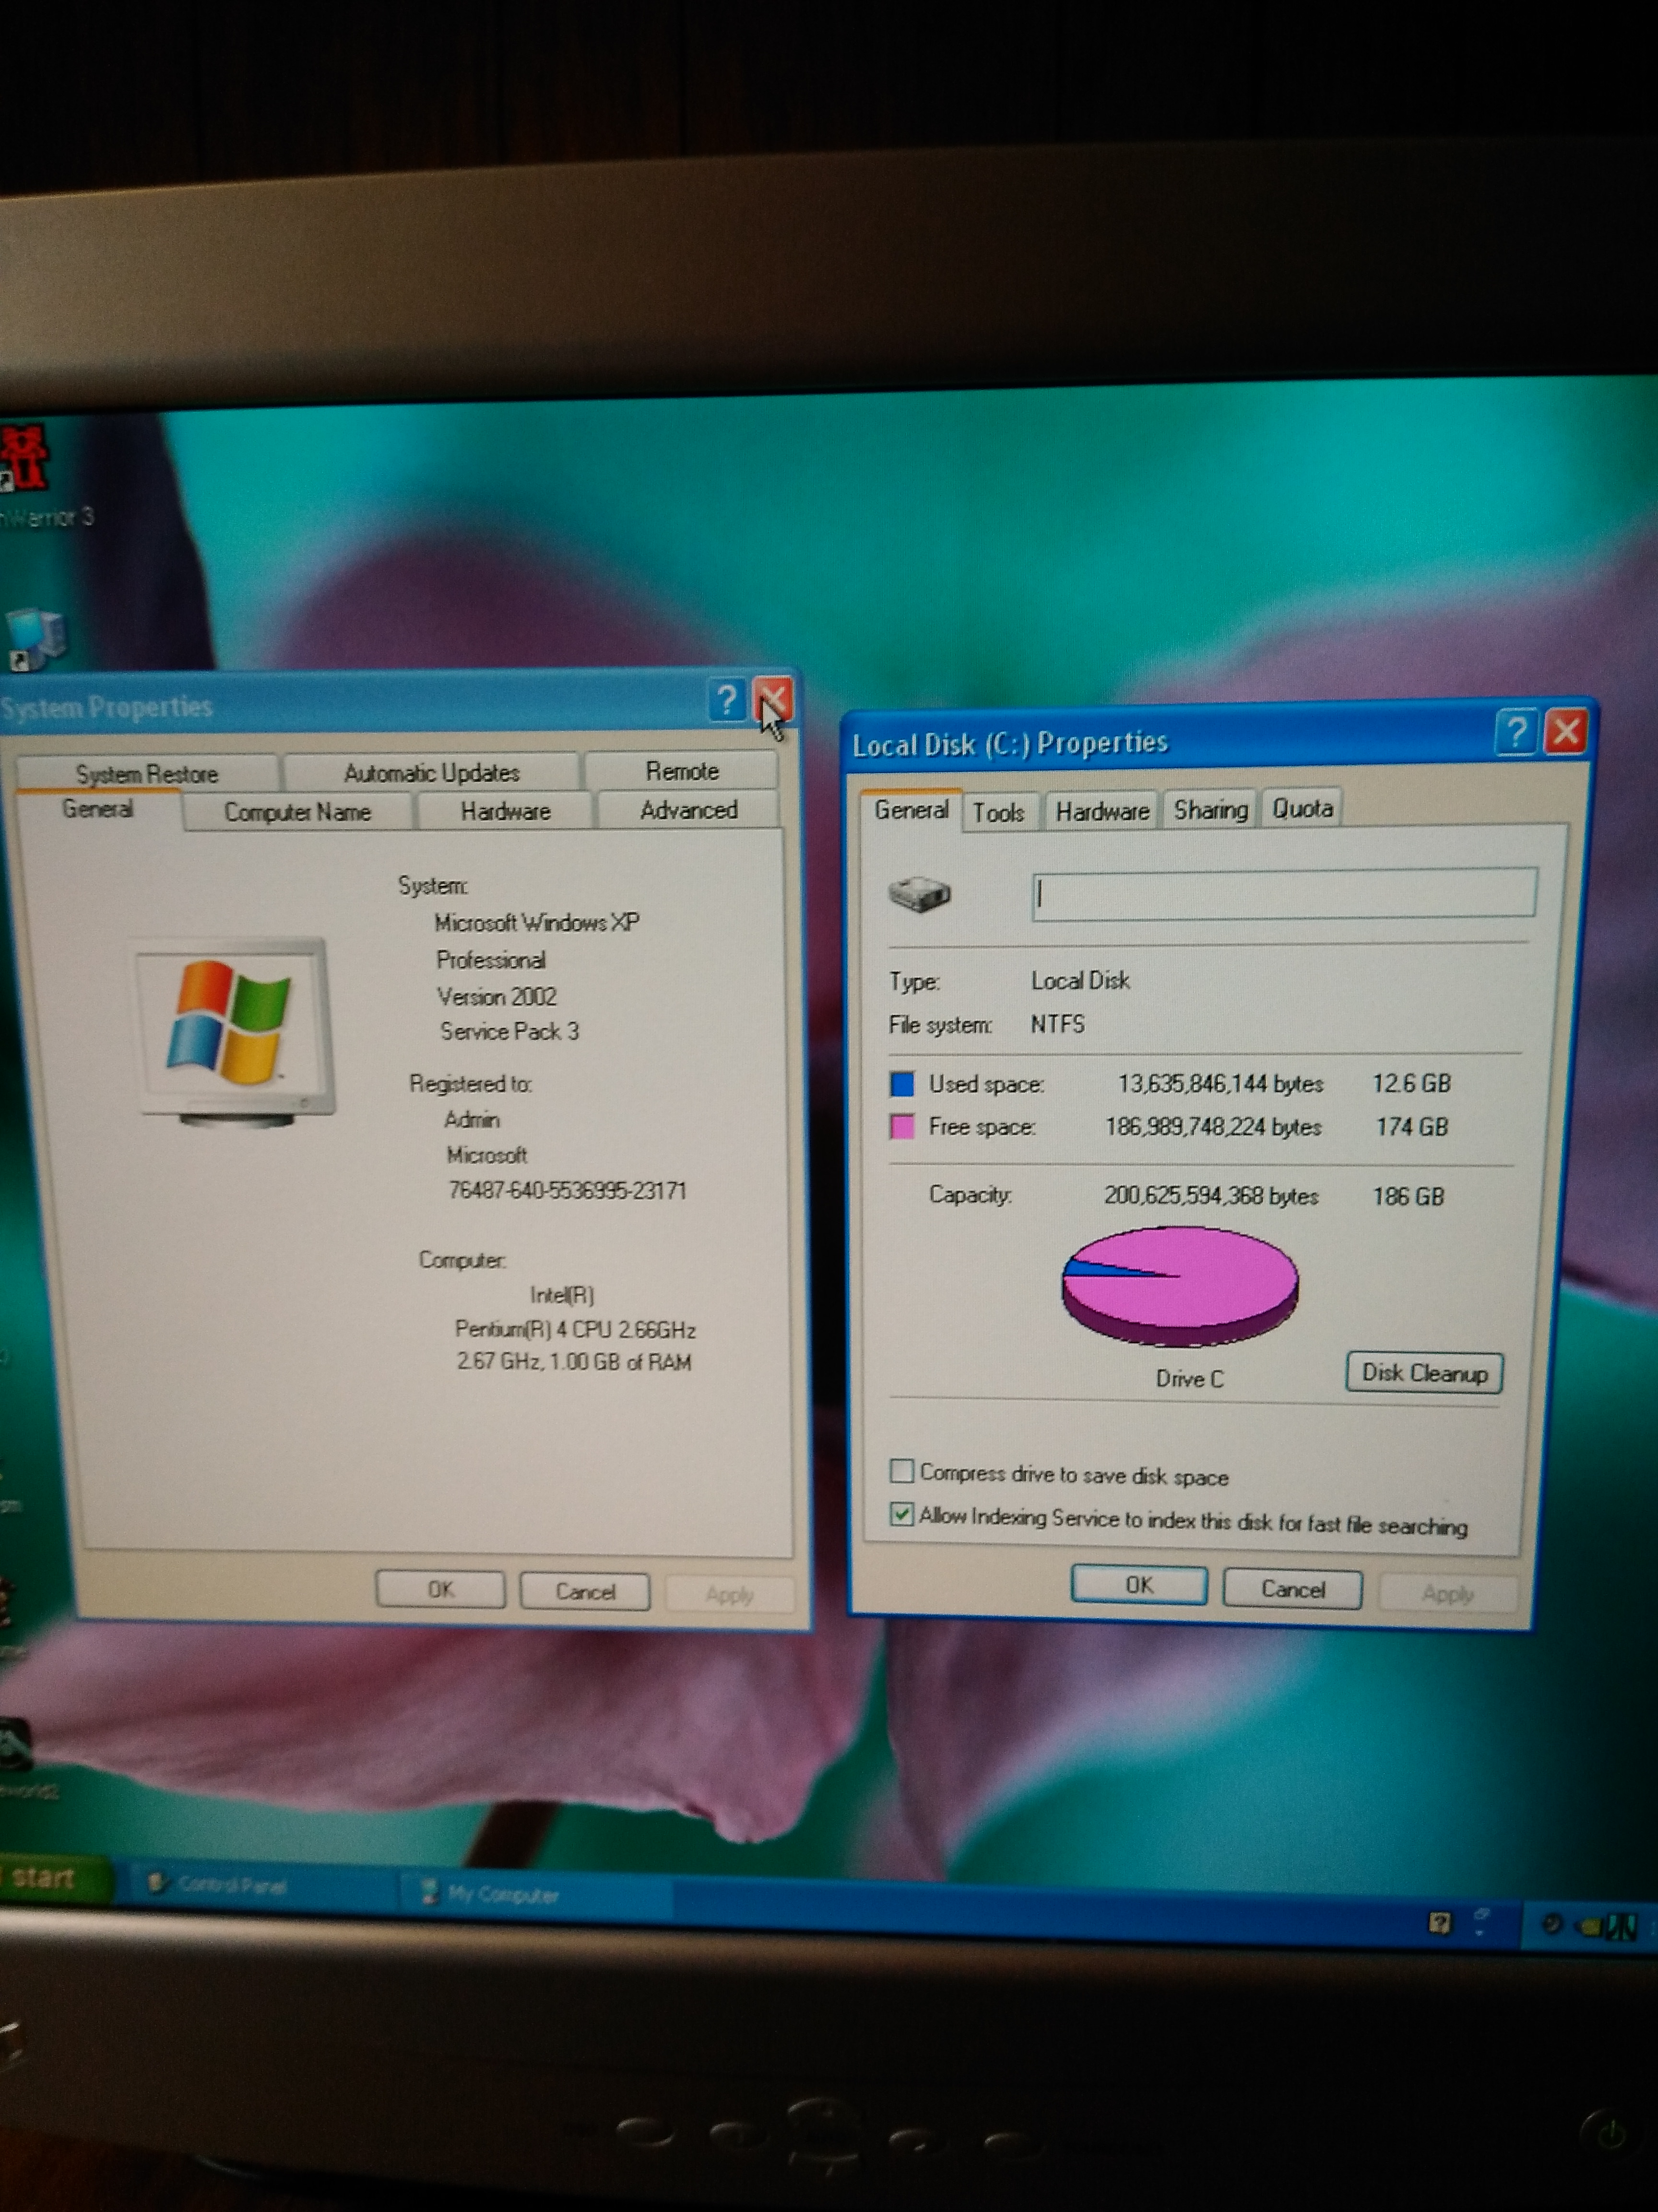Click the '13,635,846,144 bytes' used space value
Screen dimensions: 1658x2212
(x=1220, y=1084)
